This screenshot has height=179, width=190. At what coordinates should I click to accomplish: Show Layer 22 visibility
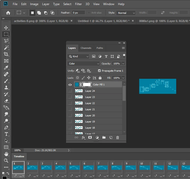pyautogui.click(x=70, y=103)
